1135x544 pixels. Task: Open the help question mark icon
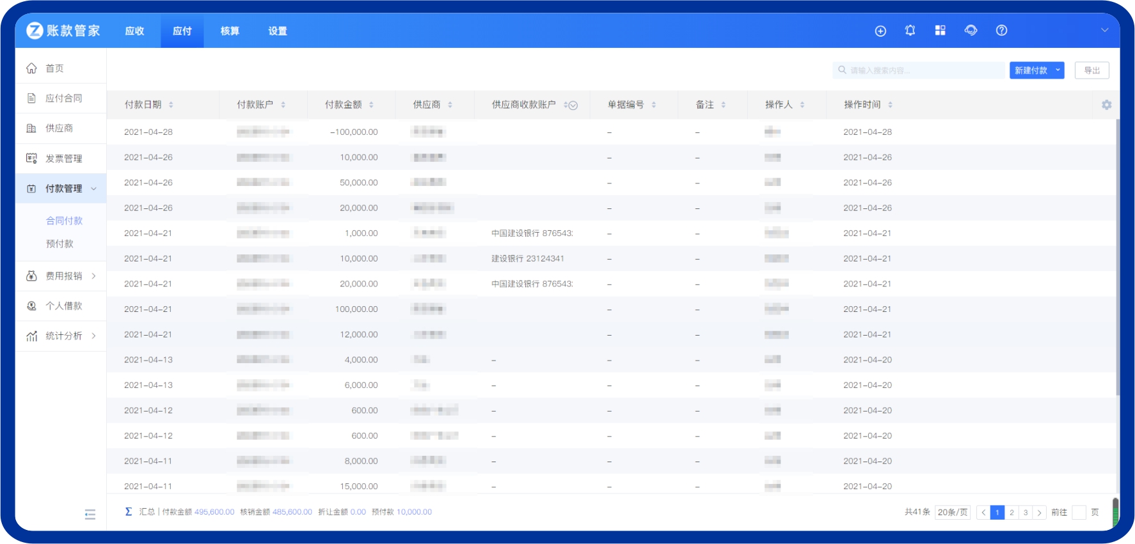pyautogui.click(x=1001, y=30)
